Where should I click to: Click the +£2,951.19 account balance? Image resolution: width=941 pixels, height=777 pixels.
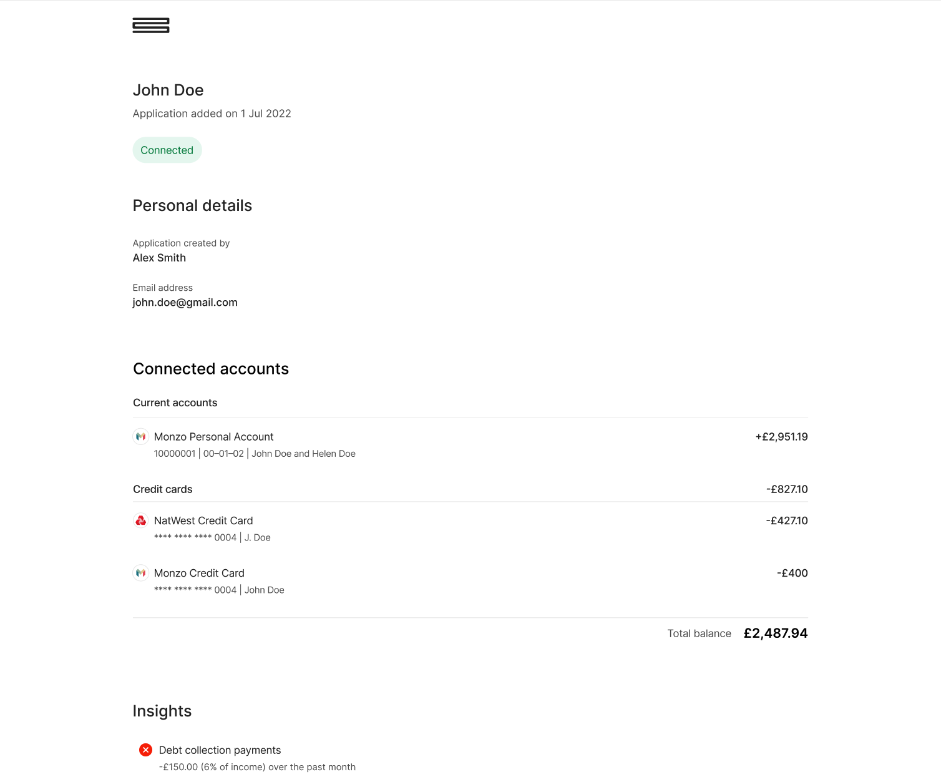pos(782,437)
